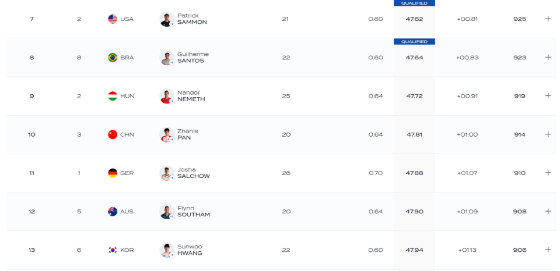Click the USA flag icon

pyautogui.click(x=113, y=19)
